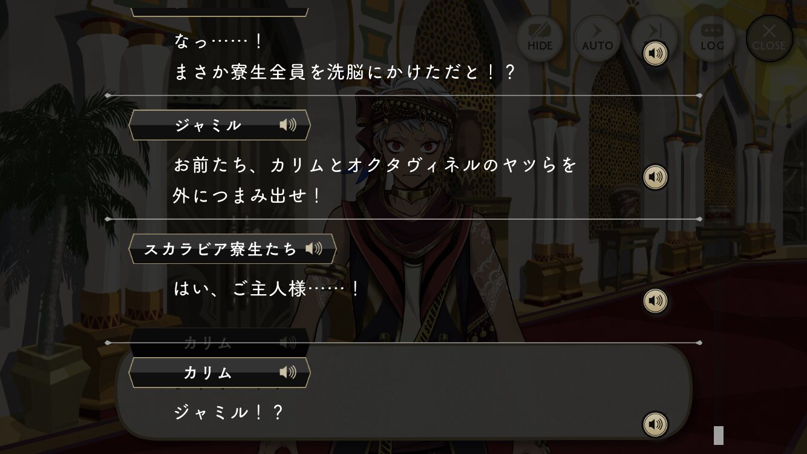Click speaker icon in スカラビア寮生たち name tag
807x454 pixels.
(313, 249)
